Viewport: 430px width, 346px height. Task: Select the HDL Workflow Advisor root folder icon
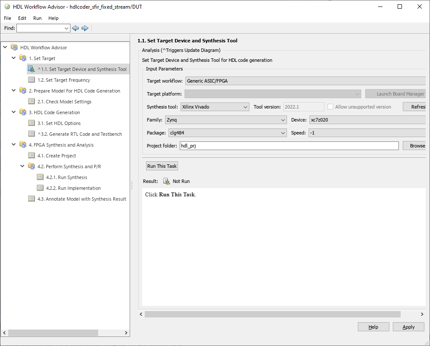pos(14,47)
